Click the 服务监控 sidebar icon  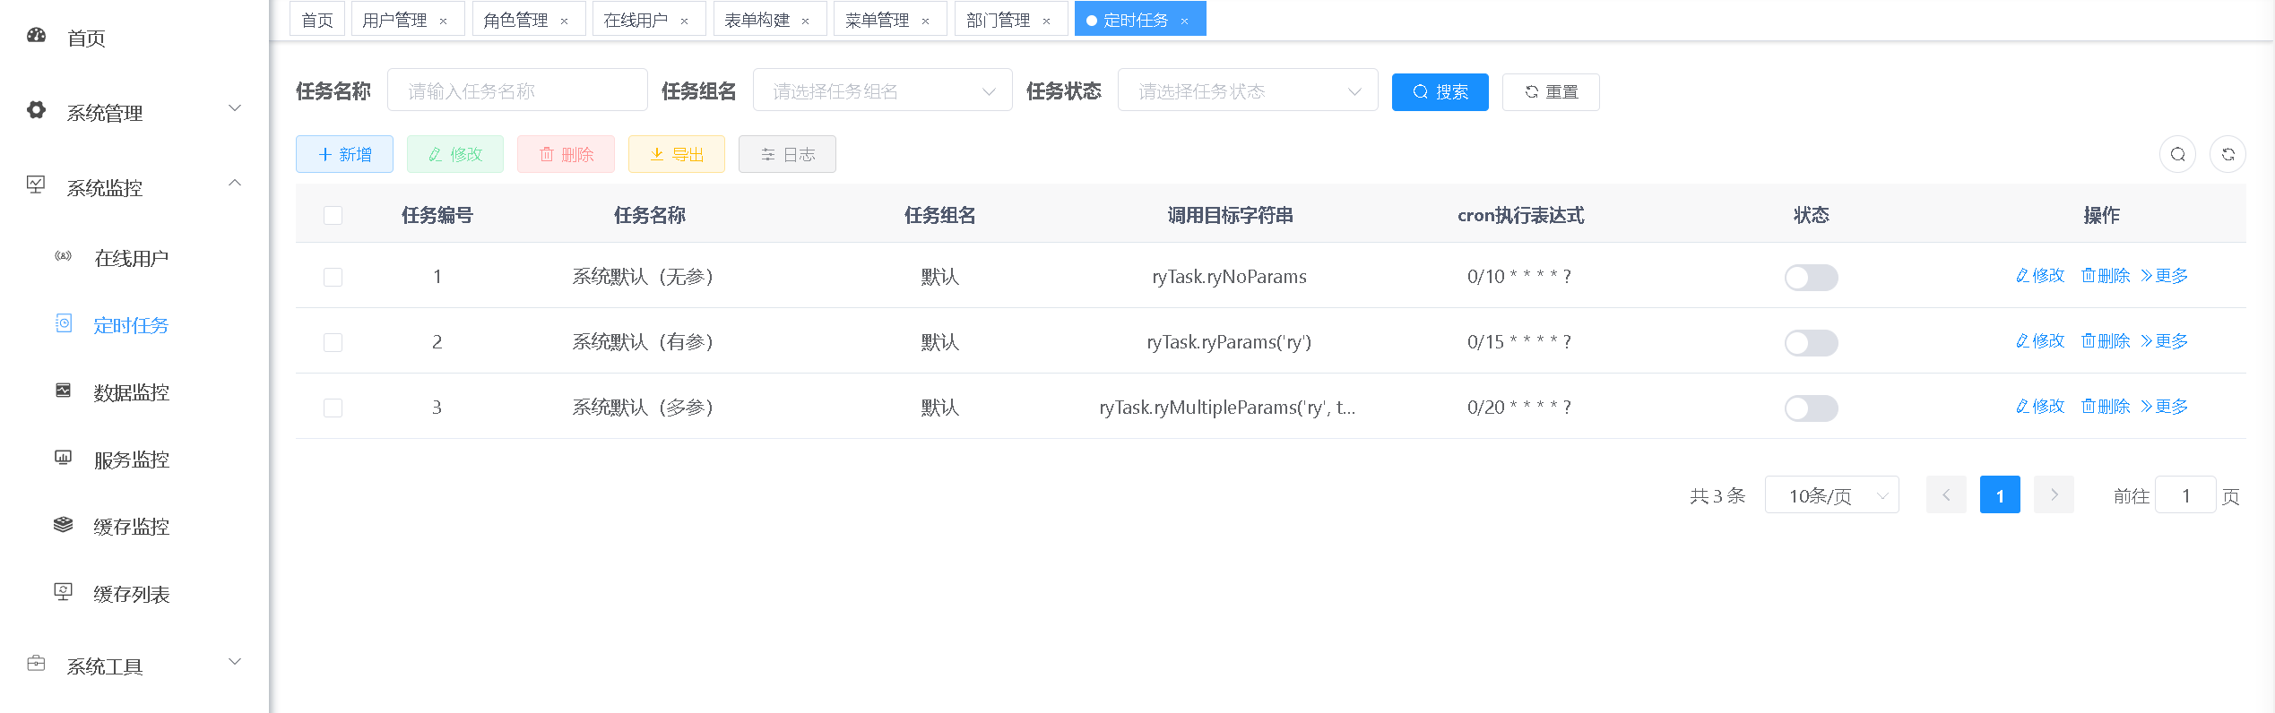(63, 458)
